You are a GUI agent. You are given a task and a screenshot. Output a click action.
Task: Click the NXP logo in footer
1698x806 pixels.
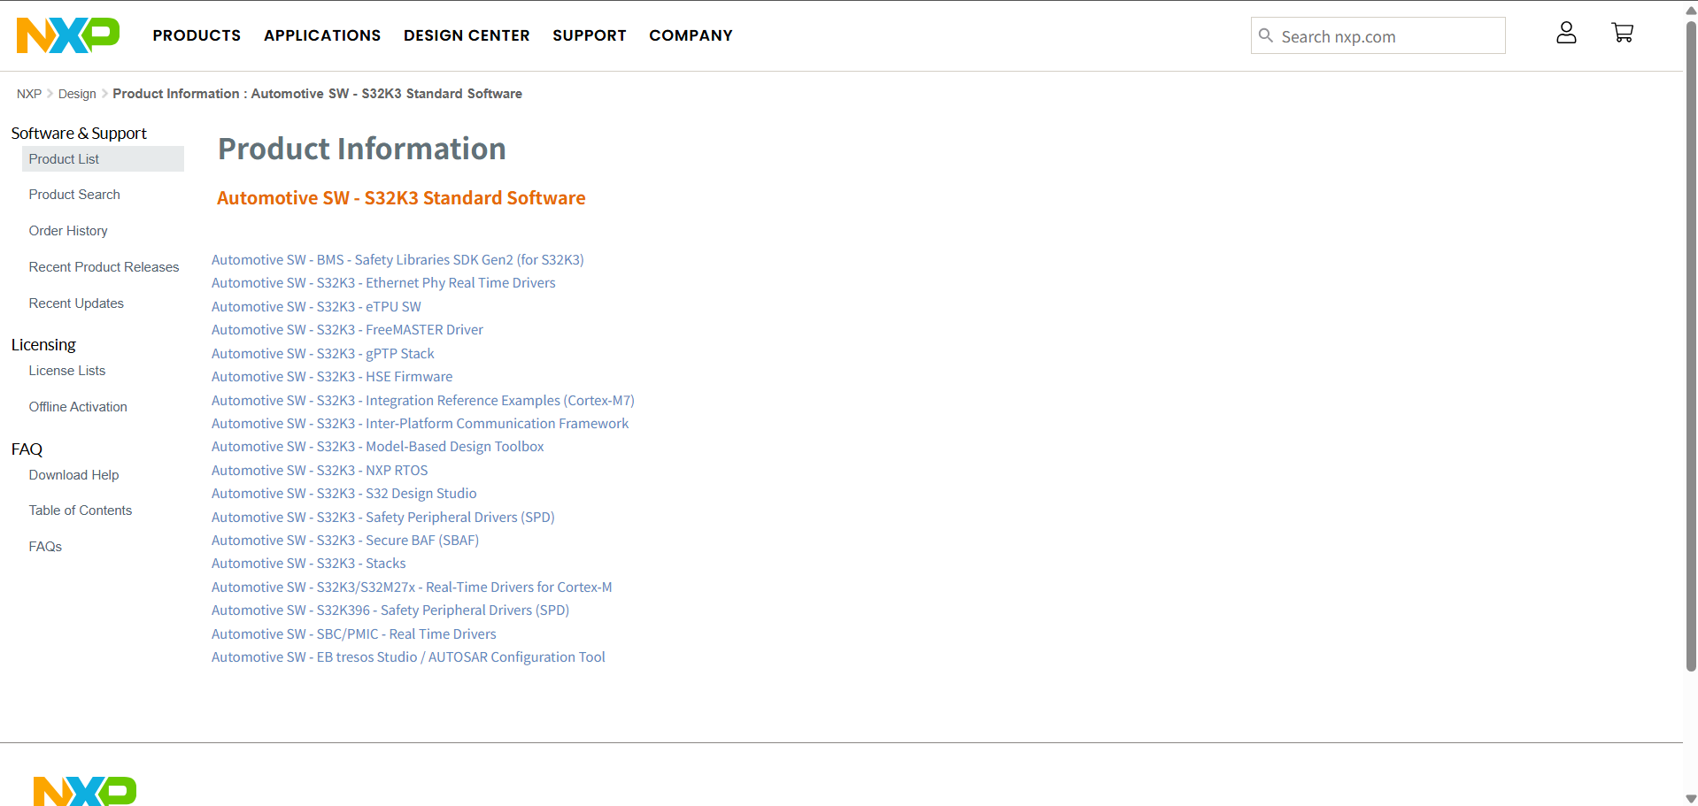pos(85,791)
